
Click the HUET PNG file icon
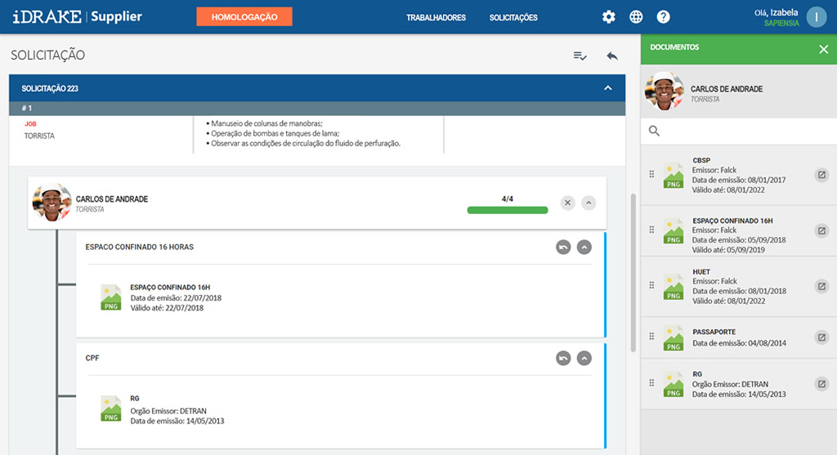[x=674, y=287]
